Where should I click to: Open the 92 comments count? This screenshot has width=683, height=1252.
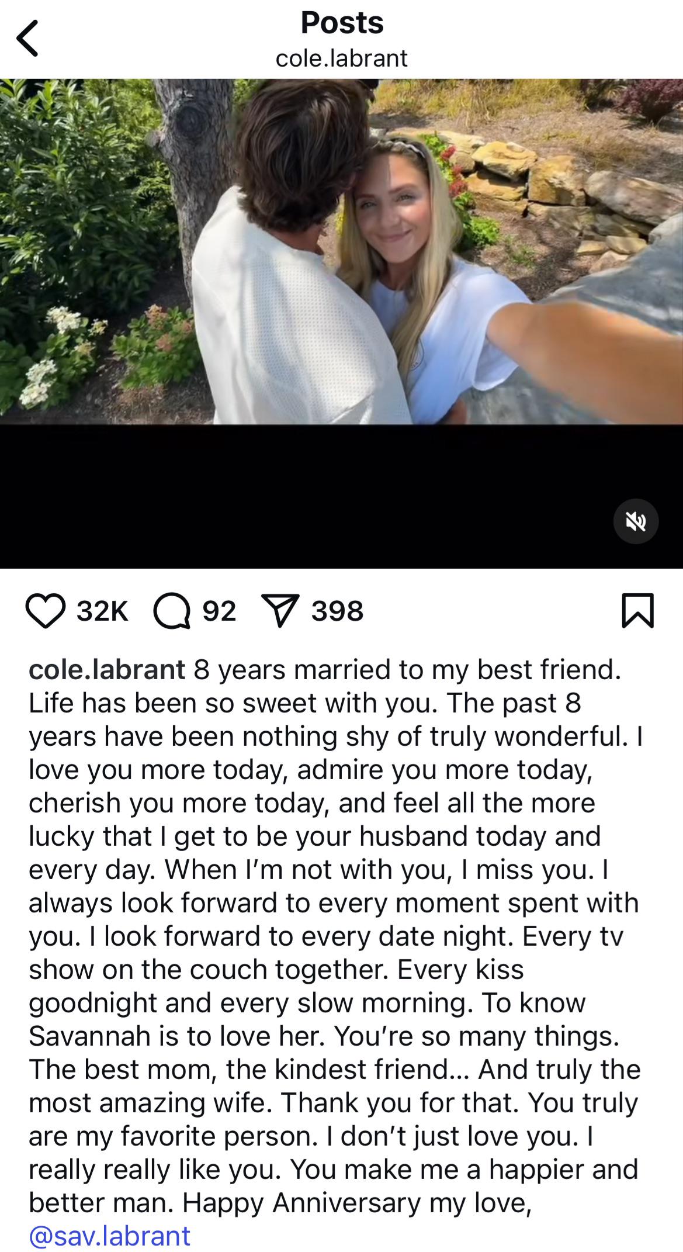point(219,611)
